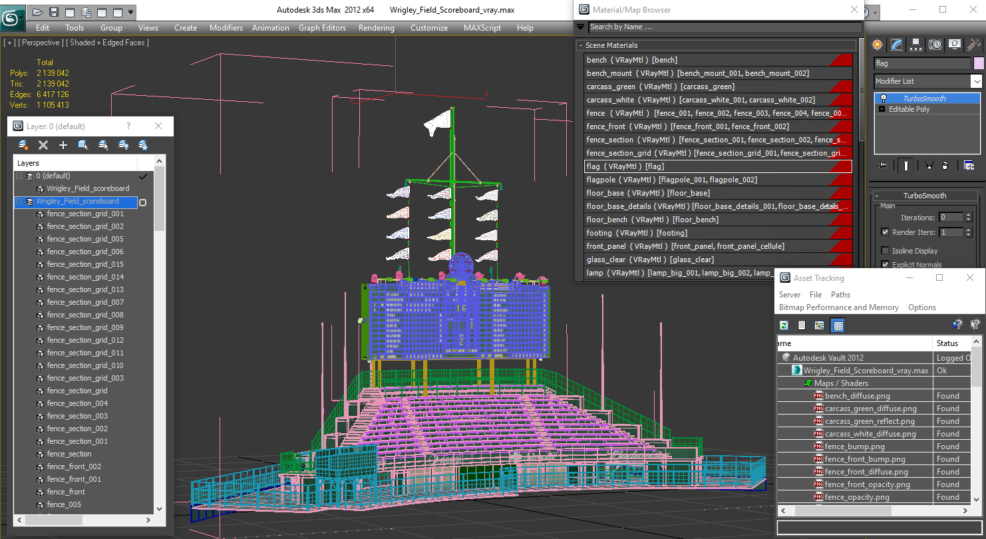Click the Layer dialog vertical scrollbar
The width and height of the screenshot is (986, 539).
tap(159, 336)
